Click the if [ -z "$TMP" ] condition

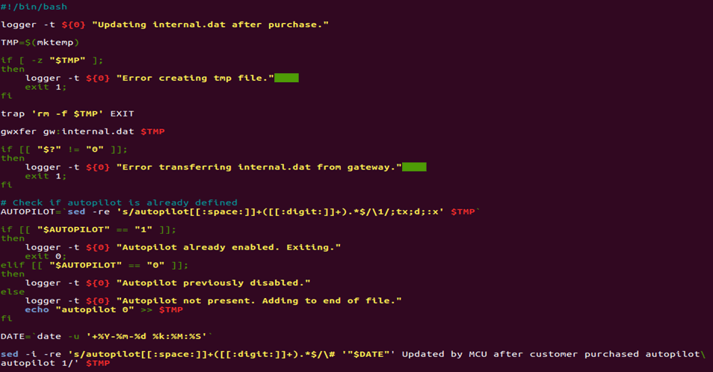point(52,60)
